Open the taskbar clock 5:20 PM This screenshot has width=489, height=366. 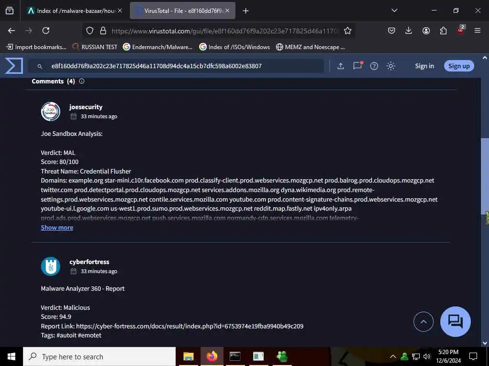point(448,356)
